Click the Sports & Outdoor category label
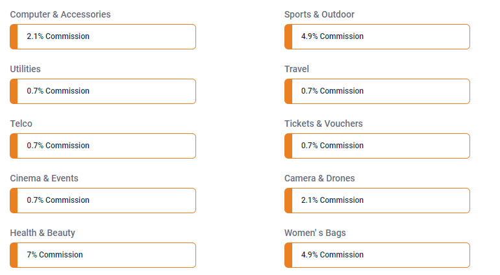 [319, 14]
